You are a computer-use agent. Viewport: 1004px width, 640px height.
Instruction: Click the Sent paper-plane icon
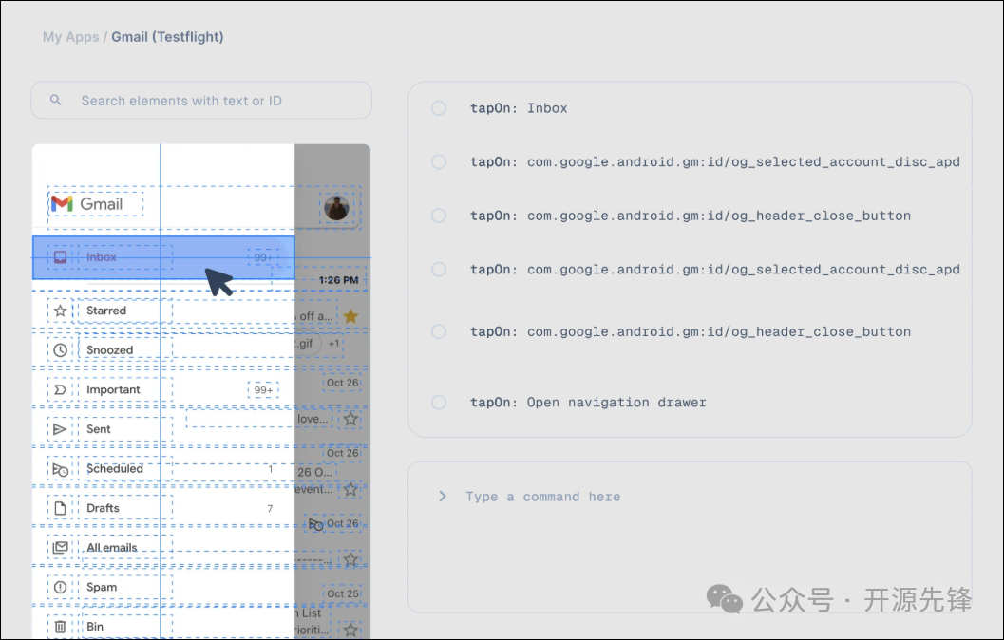pyautogui.click(x=60, y=429)
